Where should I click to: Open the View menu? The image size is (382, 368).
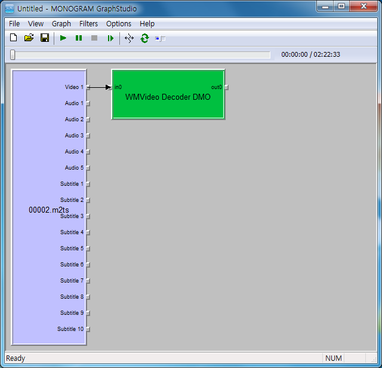[36, 24]
